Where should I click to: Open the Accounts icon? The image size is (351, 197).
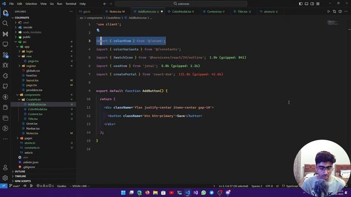click(5, 167)
